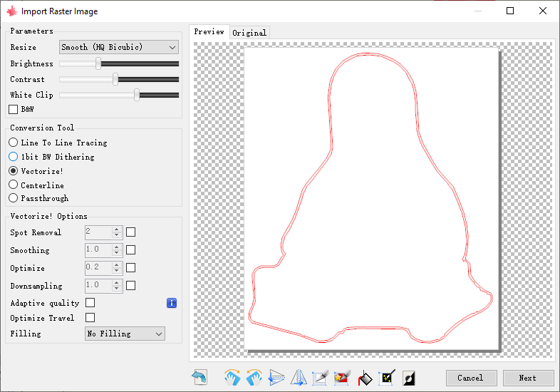560x392 pixels.
Task: Enable the Optimize checkbox
Action: 130,268
